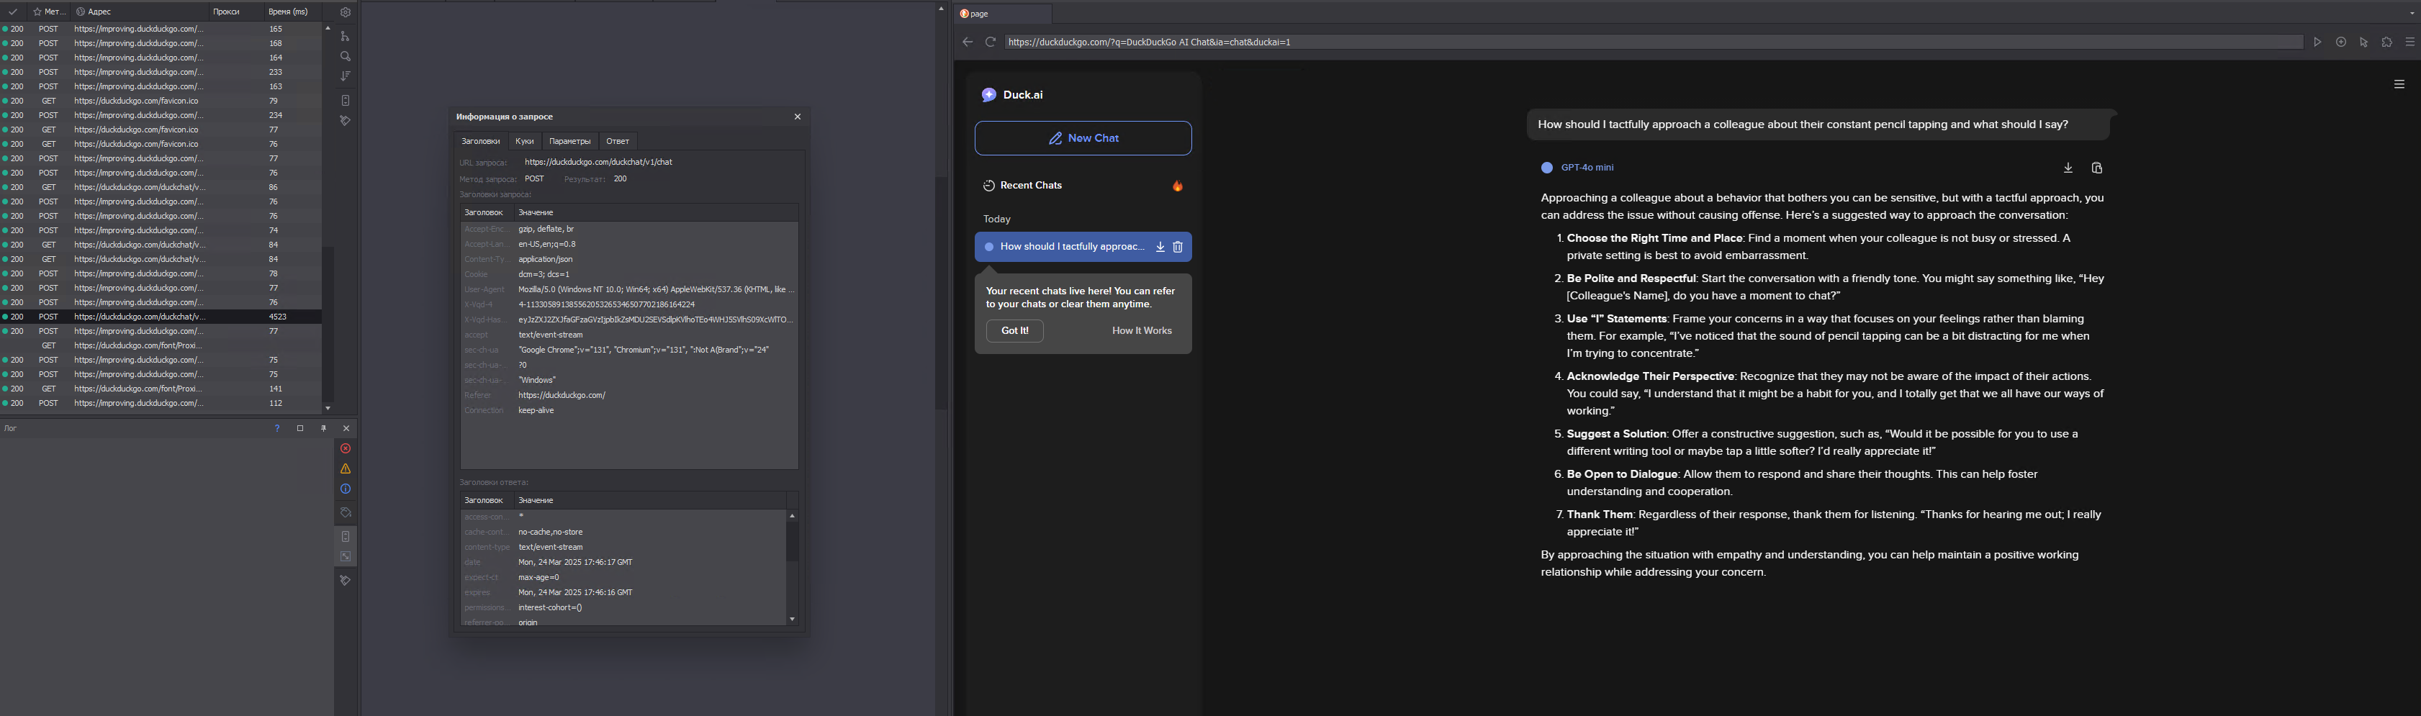The height and width of the screenshot is (716, 2421).
Task: Download the GPT-4o mini response
Action: coord(2068,168)
